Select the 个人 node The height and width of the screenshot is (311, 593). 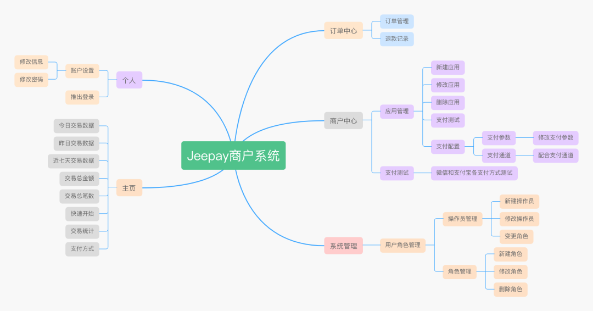coord(129,80)
